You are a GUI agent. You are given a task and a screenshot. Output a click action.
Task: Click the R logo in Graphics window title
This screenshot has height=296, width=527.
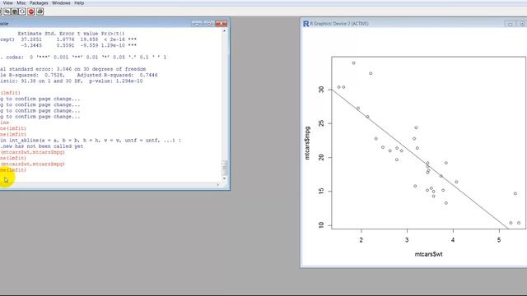pyautogui.click(x=305, y=24)
